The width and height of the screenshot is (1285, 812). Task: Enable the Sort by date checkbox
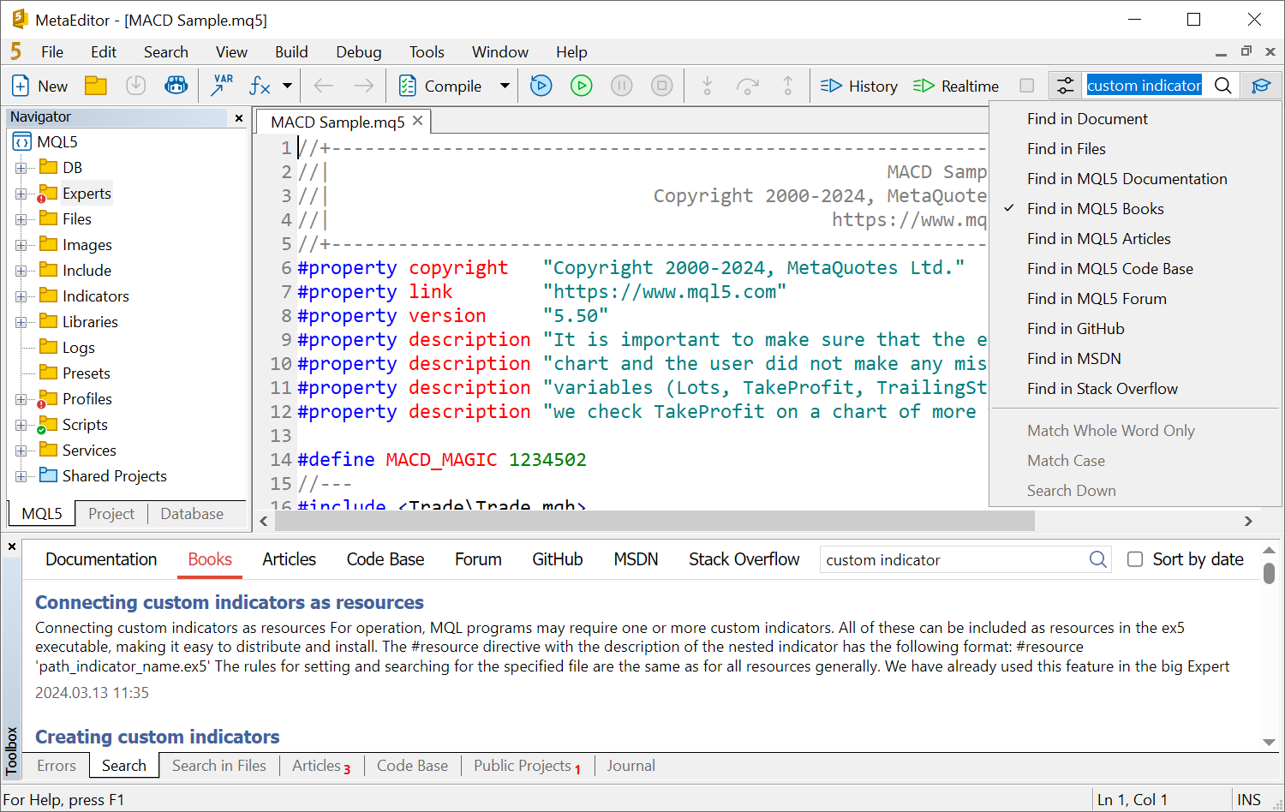pyautogui.click(x=1135, y=559)
